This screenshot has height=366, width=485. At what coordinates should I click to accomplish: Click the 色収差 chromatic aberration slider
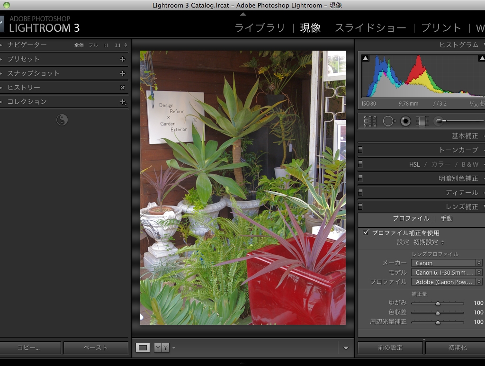(x=438, y=312)
